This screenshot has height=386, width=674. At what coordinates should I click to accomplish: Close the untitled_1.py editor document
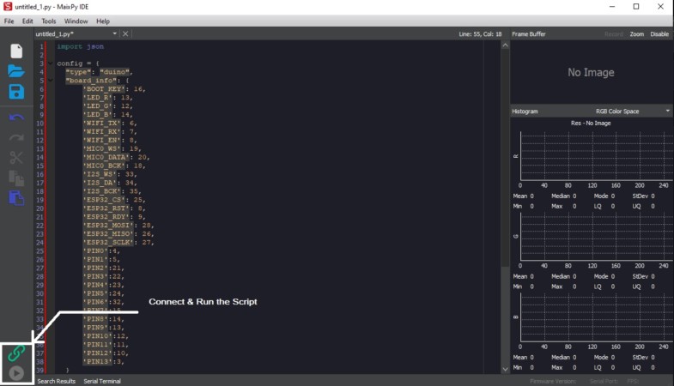(x=125, y=33)
